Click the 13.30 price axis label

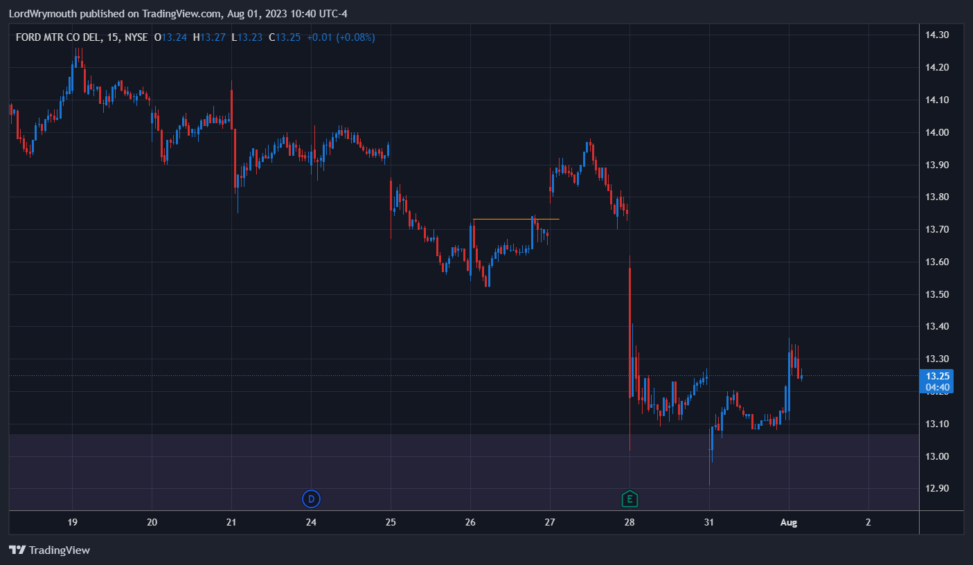tap(938, 359)
